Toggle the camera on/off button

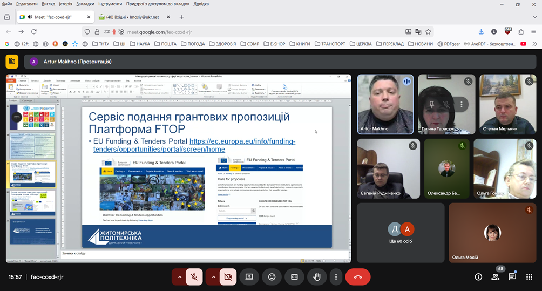point(228,277)
